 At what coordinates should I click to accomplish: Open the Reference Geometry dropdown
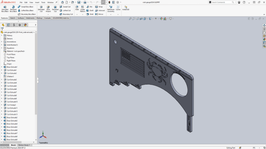coord(110,9)
